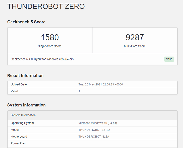Select the 1580 single-core score number
Viewport: 183px width, 148px height.
[x=50, y=37]
